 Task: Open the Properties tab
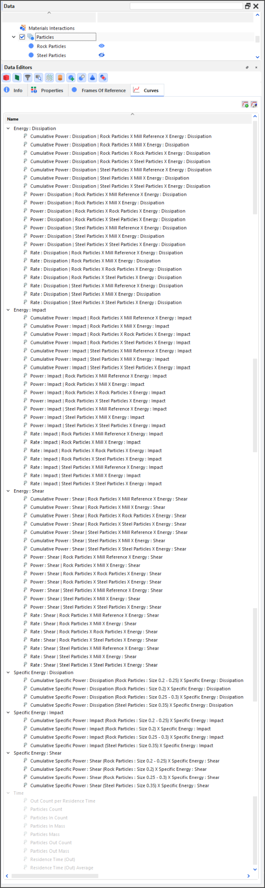coord(47,90)
